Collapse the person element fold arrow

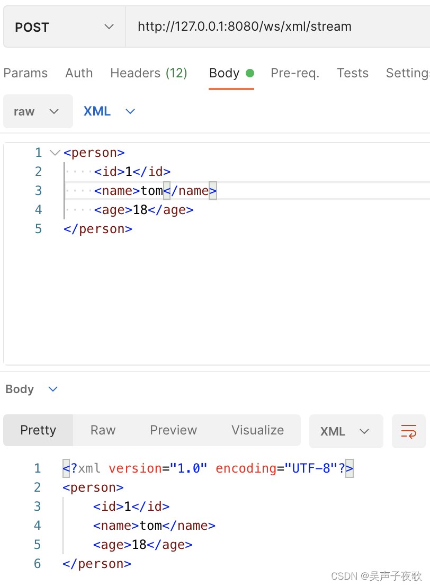[55, 153]
